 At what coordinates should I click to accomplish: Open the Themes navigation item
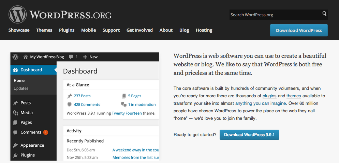(x=44, y=30)
